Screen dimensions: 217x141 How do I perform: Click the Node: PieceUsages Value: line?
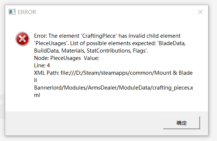(66, 58)
